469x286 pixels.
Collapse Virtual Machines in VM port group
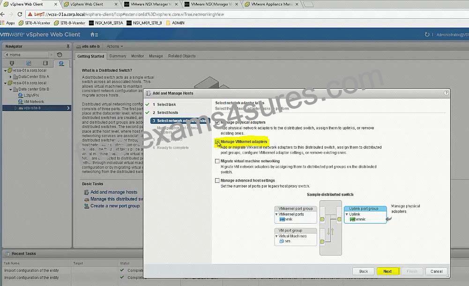(x=276, y=236)
